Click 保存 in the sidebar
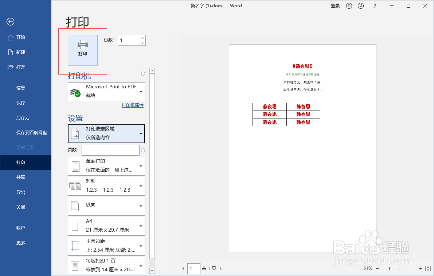The width and height of the screenshot is (434, 276). 26,103
